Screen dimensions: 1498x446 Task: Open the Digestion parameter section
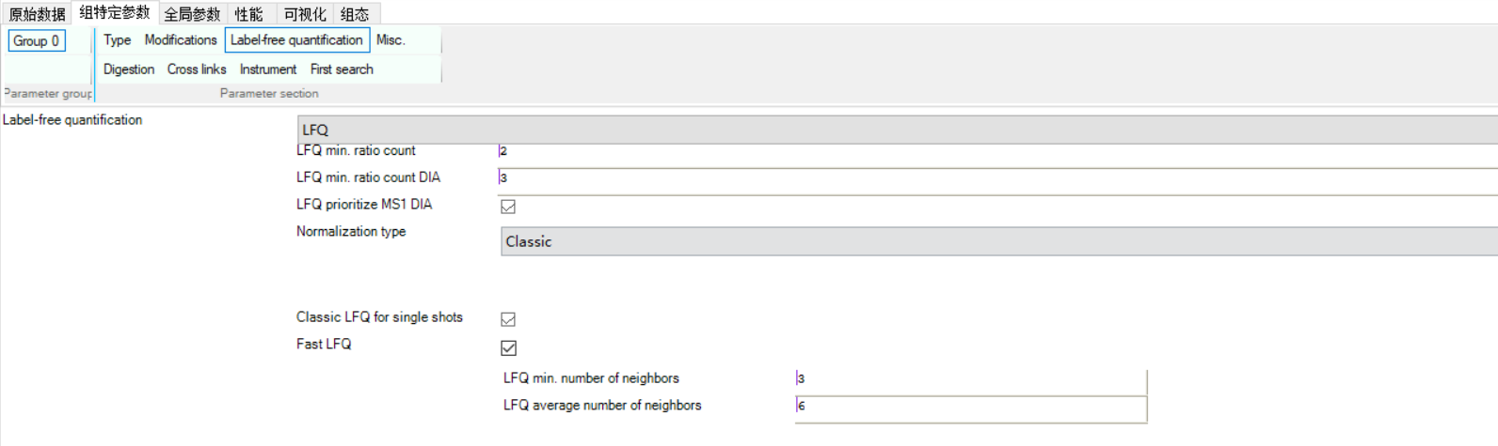[x=129, y=69]
